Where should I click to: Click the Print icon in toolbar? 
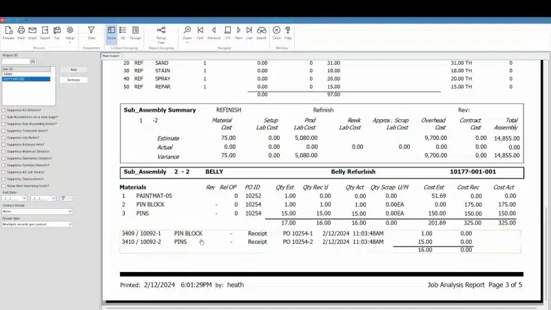click(x=21, y=32)
